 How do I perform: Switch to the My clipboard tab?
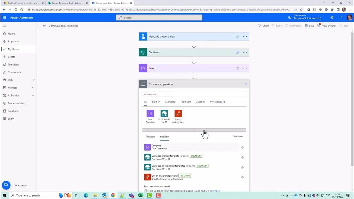pos(217,102)
